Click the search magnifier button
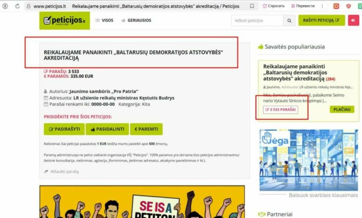This screenshot has width=362, height=218. pos(289,20)
